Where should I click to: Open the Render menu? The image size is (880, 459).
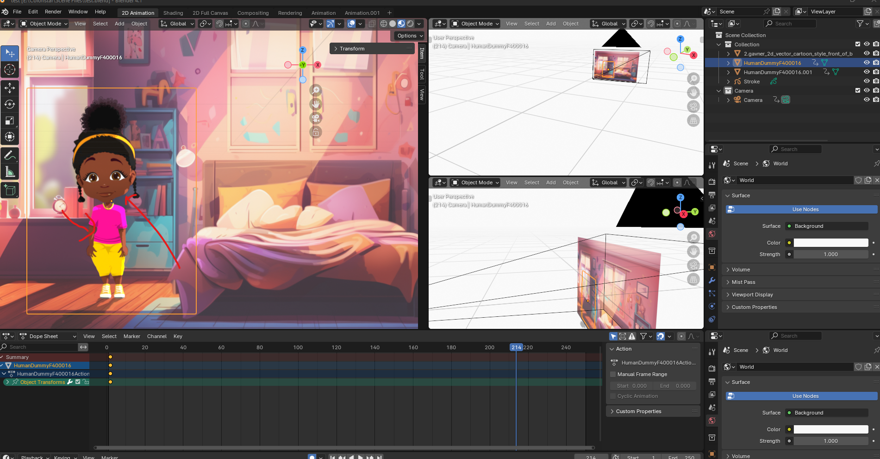53,12
